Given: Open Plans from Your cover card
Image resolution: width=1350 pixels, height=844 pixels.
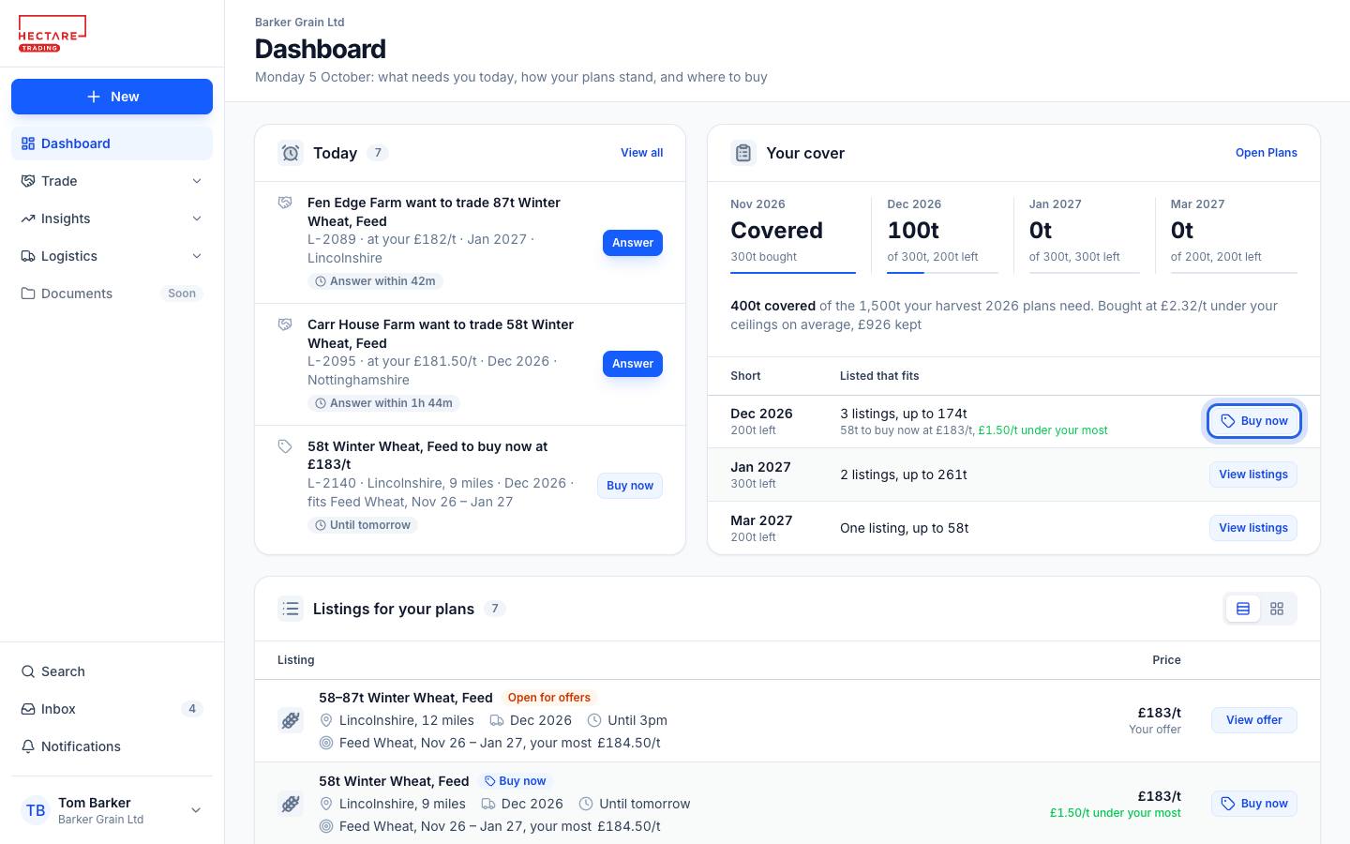Looking at the screenshot, I should coord(1266,153).
